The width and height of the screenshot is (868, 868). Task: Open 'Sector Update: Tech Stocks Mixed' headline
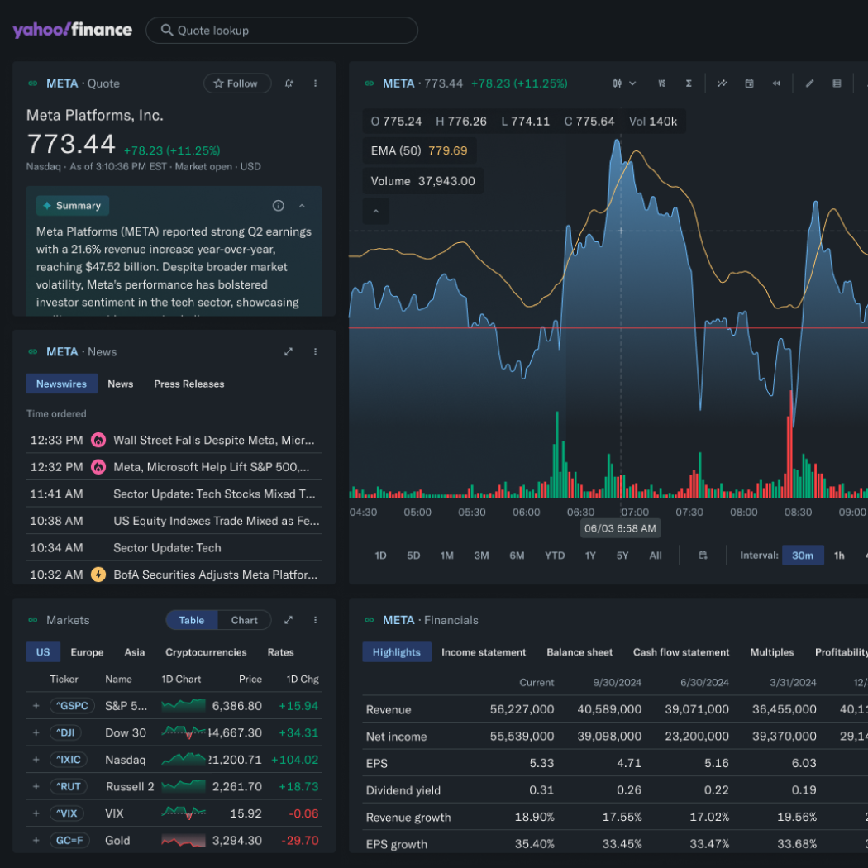[x=214, y=494]
